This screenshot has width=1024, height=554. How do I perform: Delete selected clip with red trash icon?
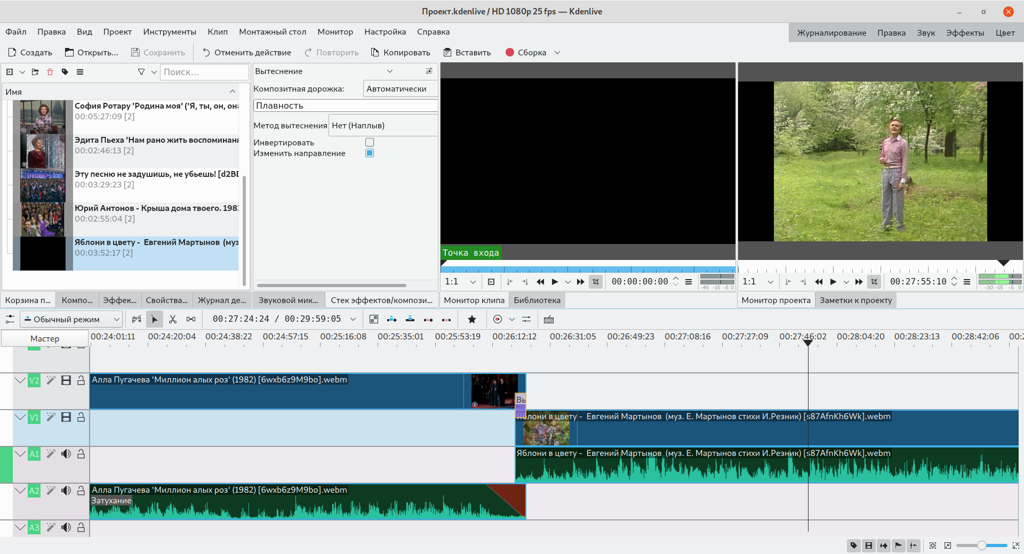pyautogui.click(x=50, y=72)
